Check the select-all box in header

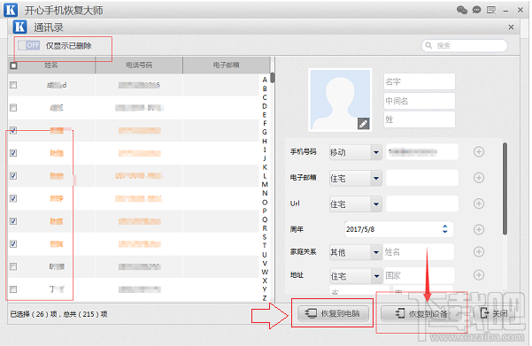13,65
